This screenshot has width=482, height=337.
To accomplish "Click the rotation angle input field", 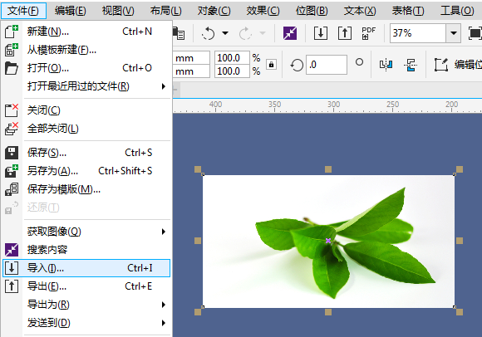I will 327,65.
